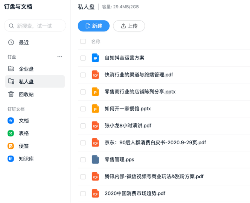Open file 零售商行业的店铺陈列分享.pptx
This screenshot has height=203, width=250.
[x=140, y=92]
